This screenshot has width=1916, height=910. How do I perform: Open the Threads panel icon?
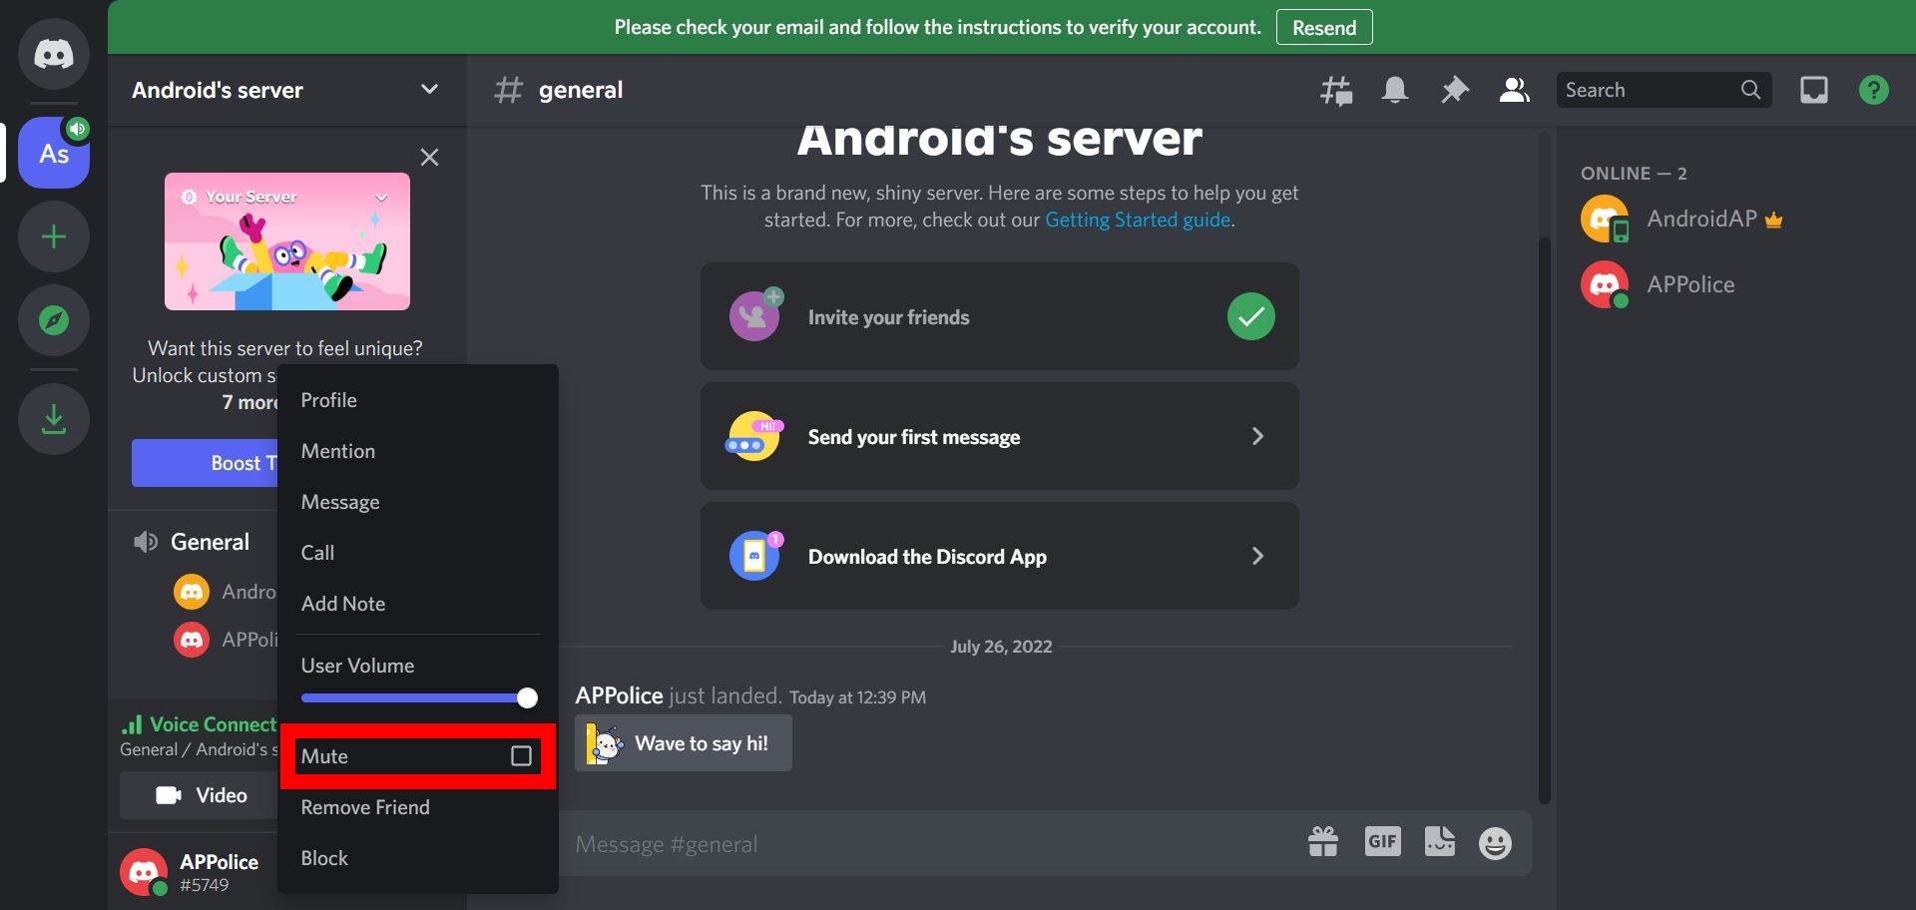tap(1337, 90)
